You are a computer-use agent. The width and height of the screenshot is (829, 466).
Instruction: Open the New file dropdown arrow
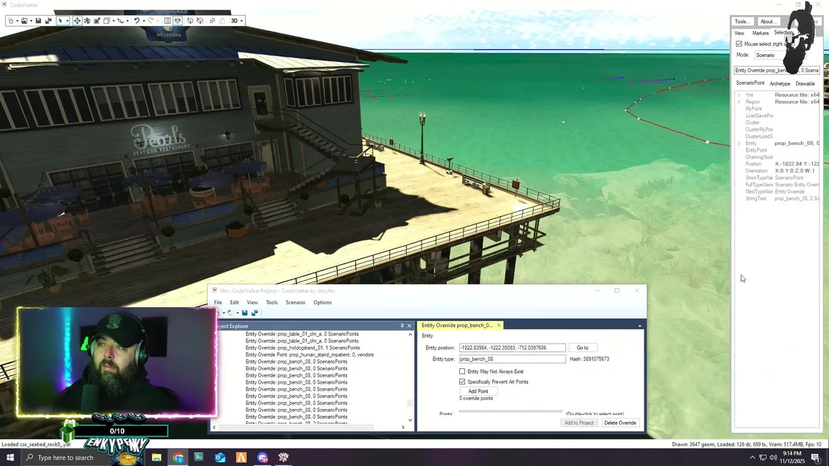(17, 21)
